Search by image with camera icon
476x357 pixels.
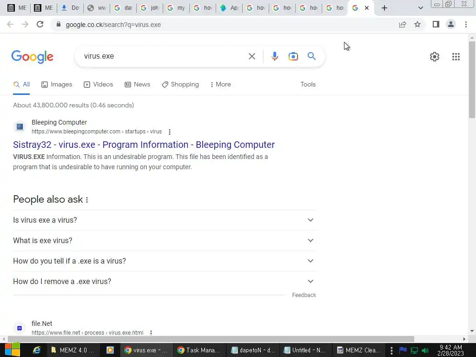point(293,56)
